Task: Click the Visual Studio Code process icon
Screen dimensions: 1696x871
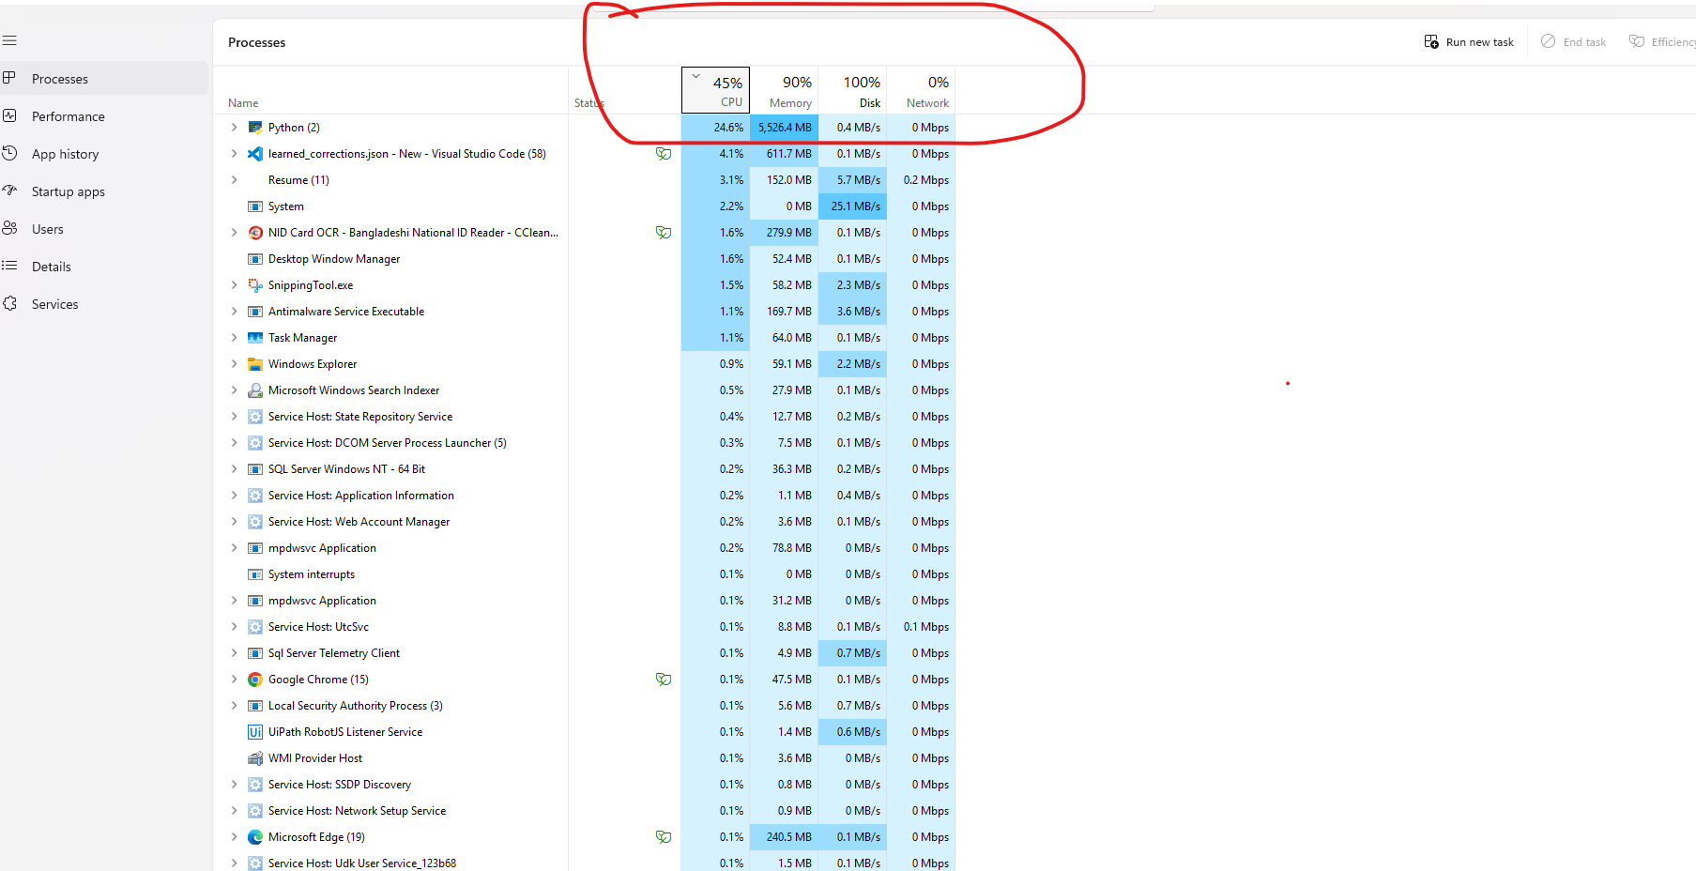Action: pos(254,154)
